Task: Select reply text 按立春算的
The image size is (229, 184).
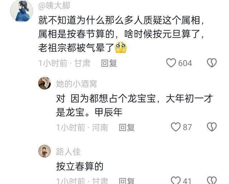Action: [80, 166]
